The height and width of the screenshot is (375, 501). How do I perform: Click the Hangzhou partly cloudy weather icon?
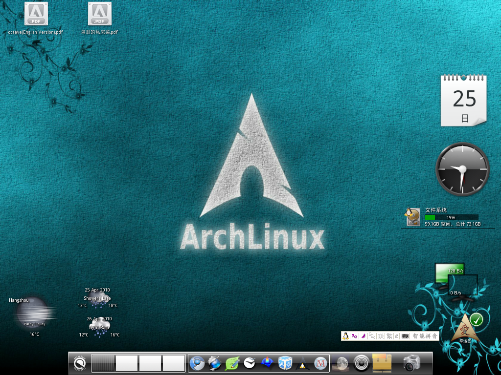[34, 313]
